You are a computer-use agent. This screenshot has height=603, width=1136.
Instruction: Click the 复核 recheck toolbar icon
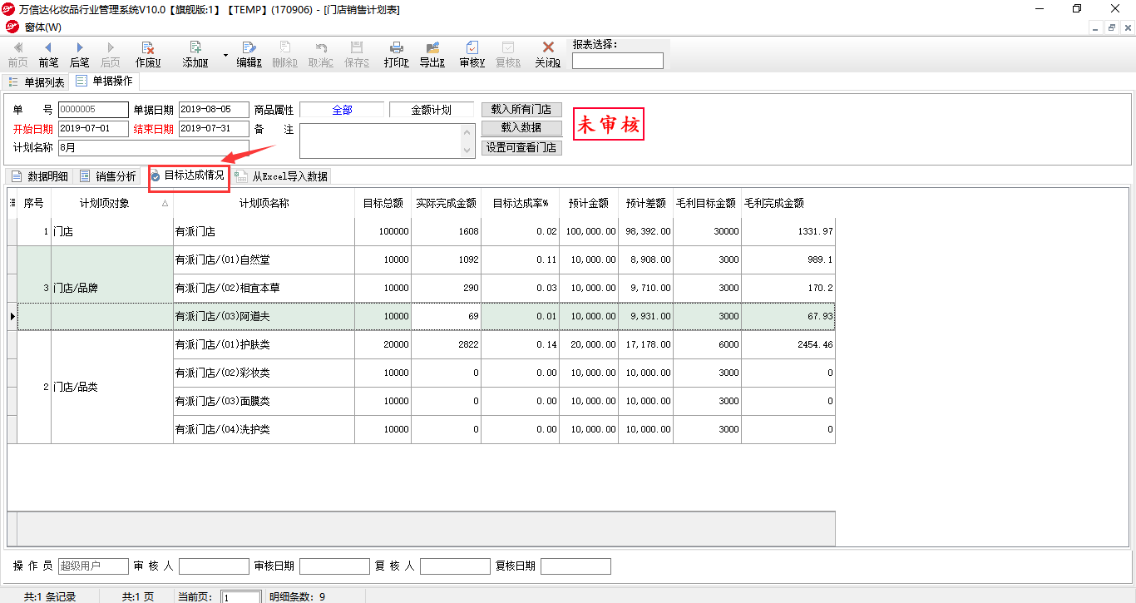[x=507, y=54]
